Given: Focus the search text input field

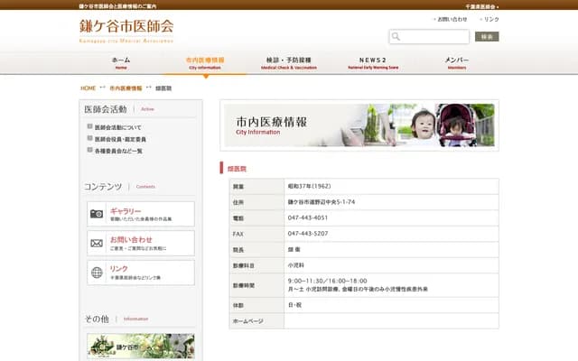Looking at the screenshot, I should tap(435, 37).
